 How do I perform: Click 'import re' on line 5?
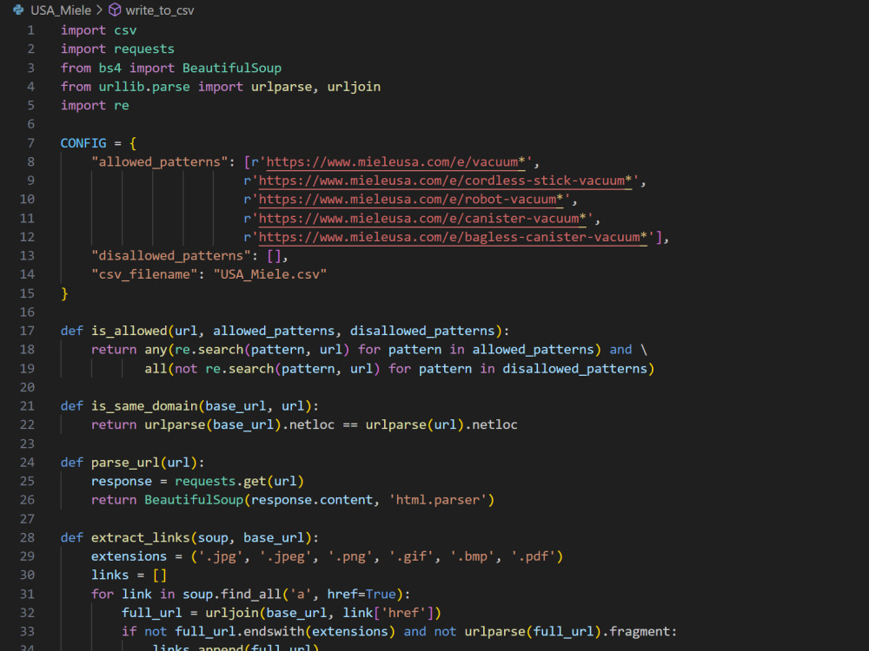pyautogui.click(x=95, y=105)
